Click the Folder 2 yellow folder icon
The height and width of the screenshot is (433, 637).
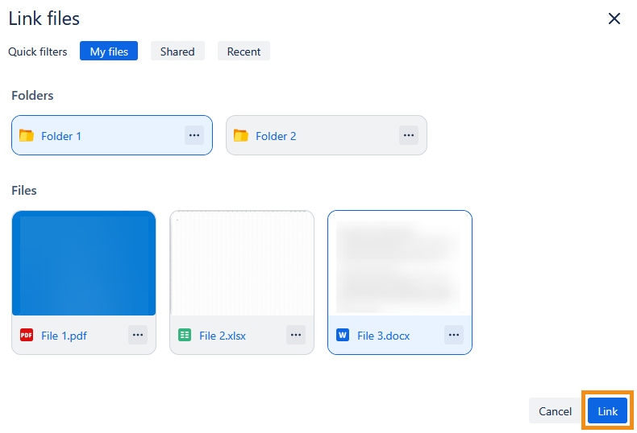(x=240, y=136)
